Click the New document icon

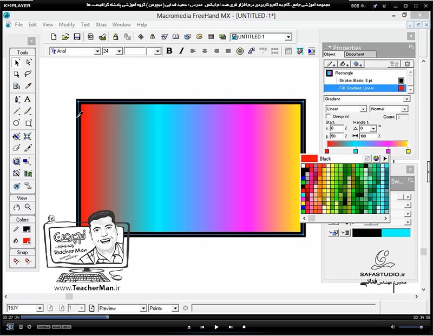point(54,37)
